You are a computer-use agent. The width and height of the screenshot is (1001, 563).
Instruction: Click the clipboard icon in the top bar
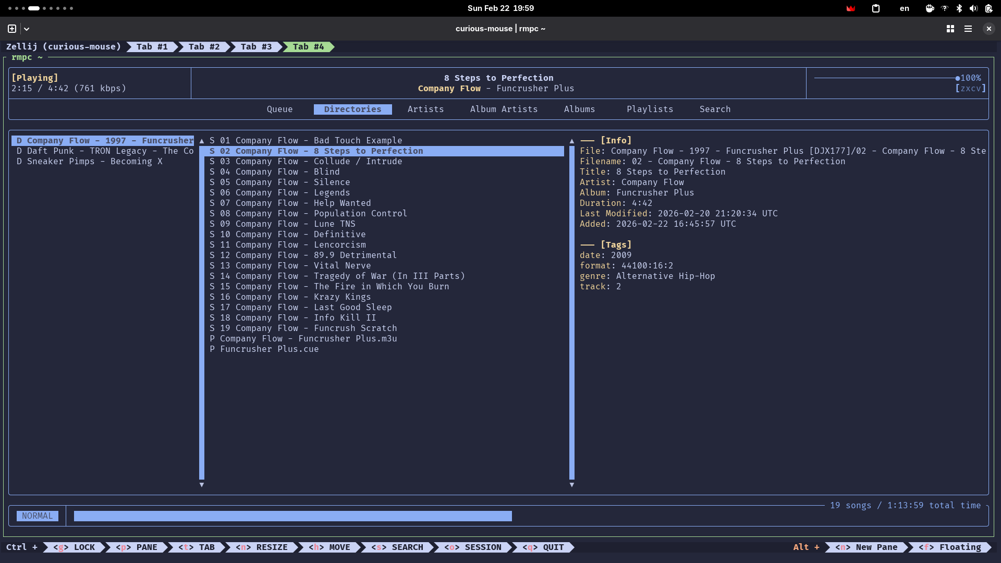click(x=876, y=8)
